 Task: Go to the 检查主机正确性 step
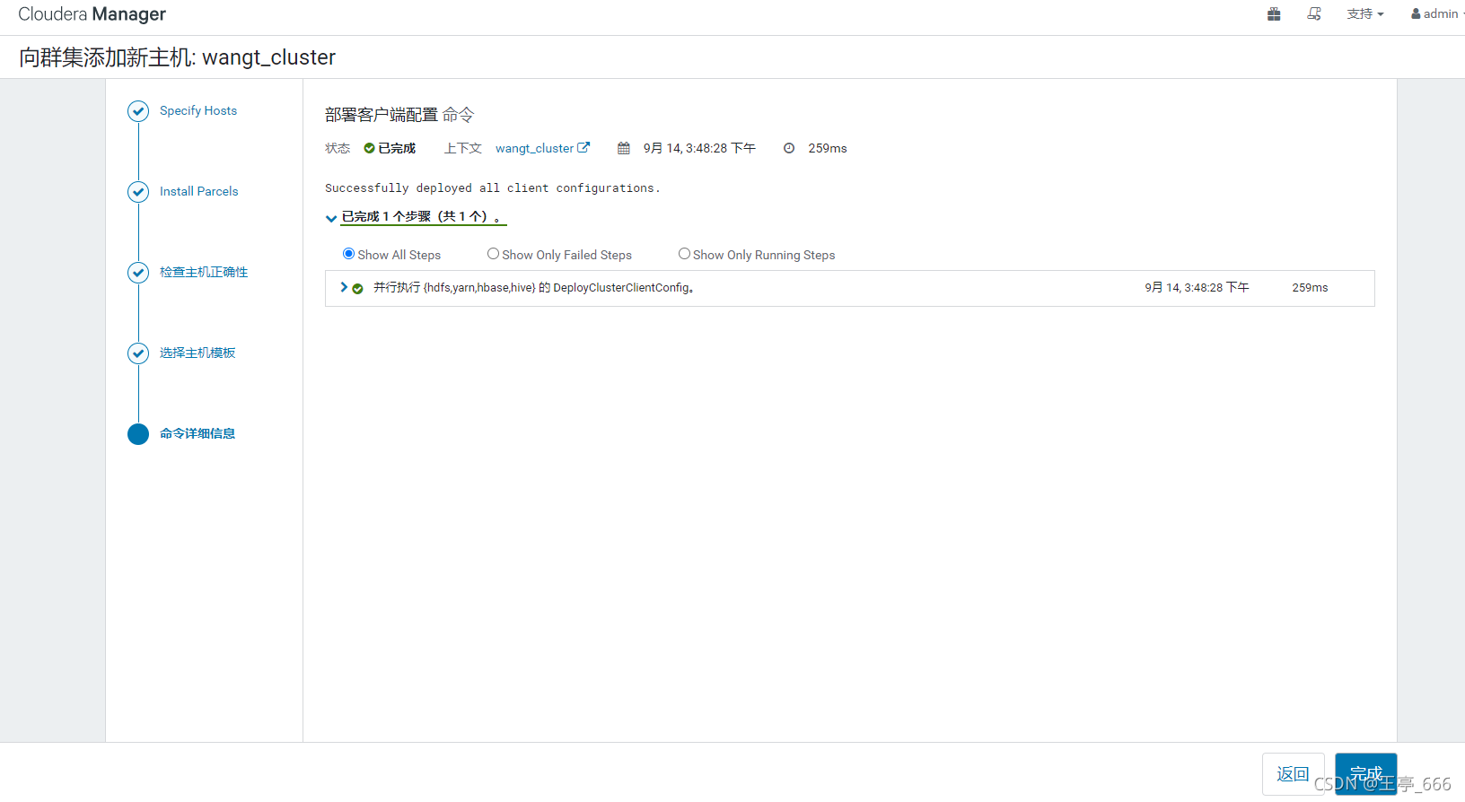tap(204, 273)
